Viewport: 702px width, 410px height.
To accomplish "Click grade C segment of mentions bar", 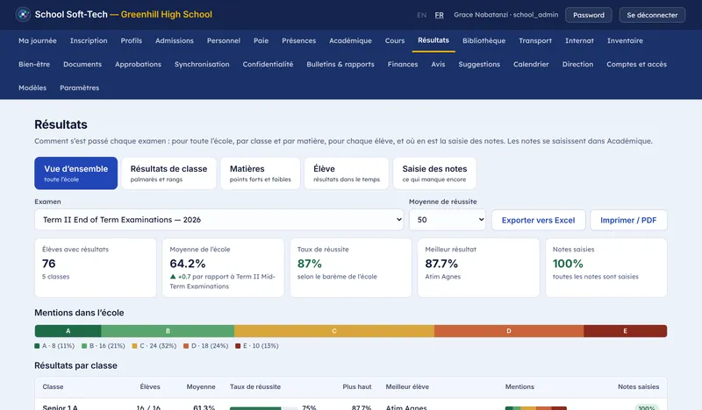I will tap(334, 331).
